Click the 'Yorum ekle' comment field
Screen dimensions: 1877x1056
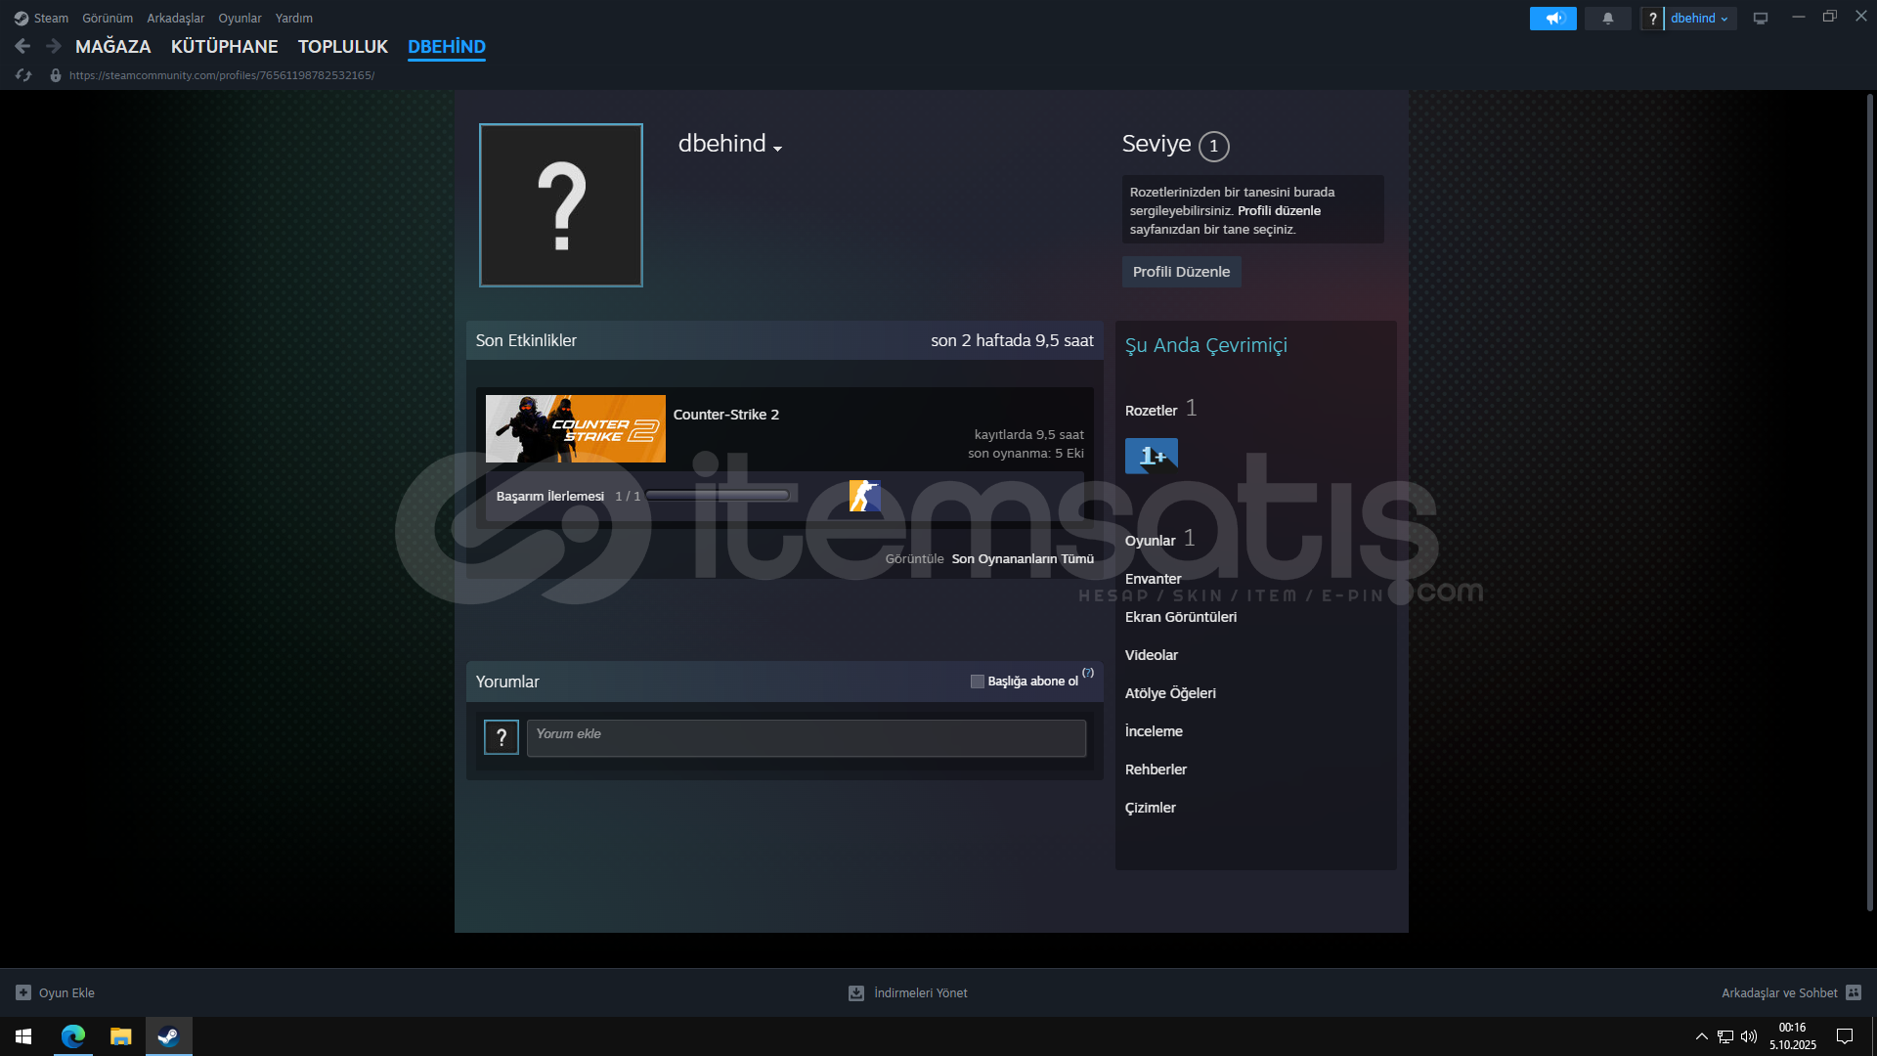tap(806, 738)
